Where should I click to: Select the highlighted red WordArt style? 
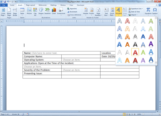135,52
